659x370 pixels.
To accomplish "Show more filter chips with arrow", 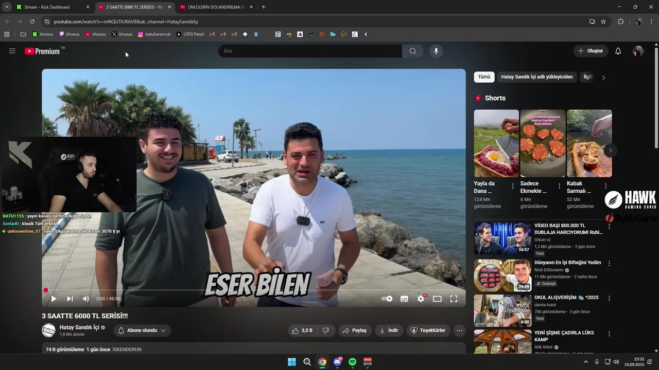I will pyautogui.click(x=603, y=78).
